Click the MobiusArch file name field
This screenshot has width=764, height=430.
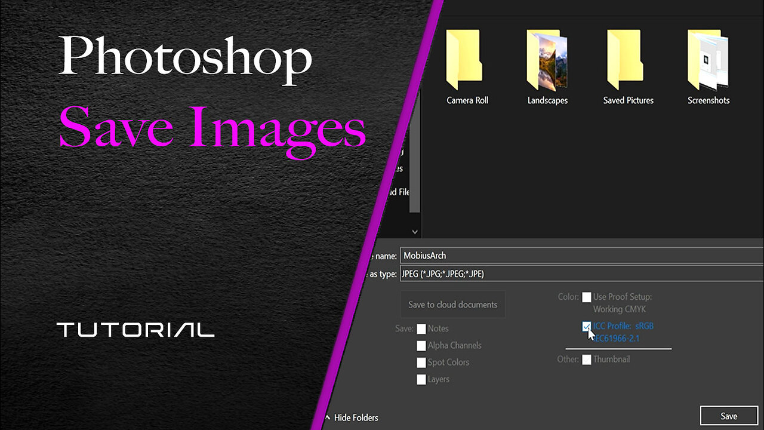[582, 256]
